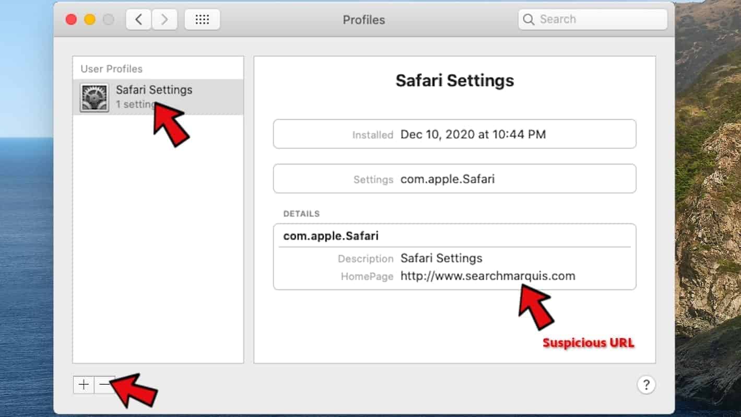Click the http://www.searchmarquis.com HomePage value

pos(488,276)
